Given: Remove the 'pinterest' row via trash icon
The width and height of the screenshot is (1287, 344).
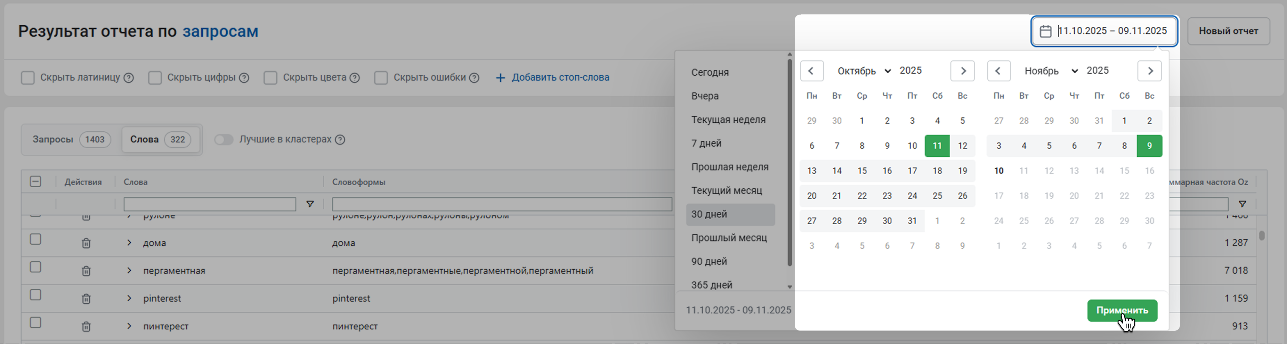Looking at the screenshot, I should point(86,298).
